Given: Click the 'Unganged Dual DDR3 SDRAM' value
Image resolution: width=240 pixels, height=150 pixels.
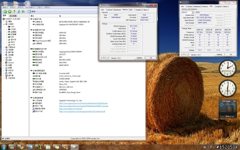Looking at the screenshot, I should click(x=70, y=52).
